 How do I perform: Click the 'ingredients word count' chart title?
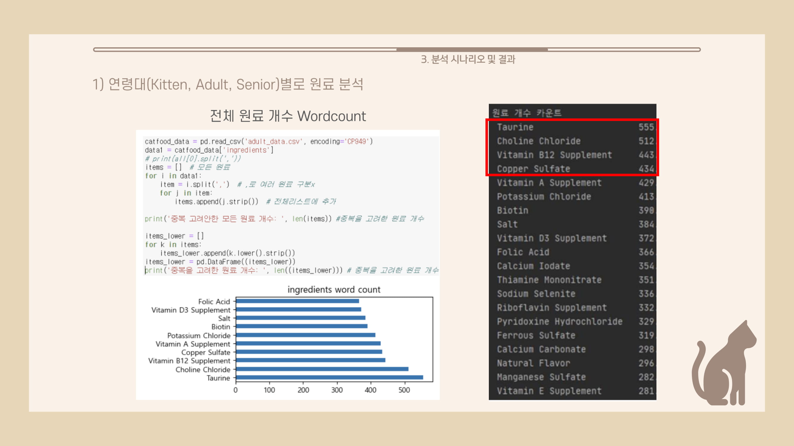point(334,289)
